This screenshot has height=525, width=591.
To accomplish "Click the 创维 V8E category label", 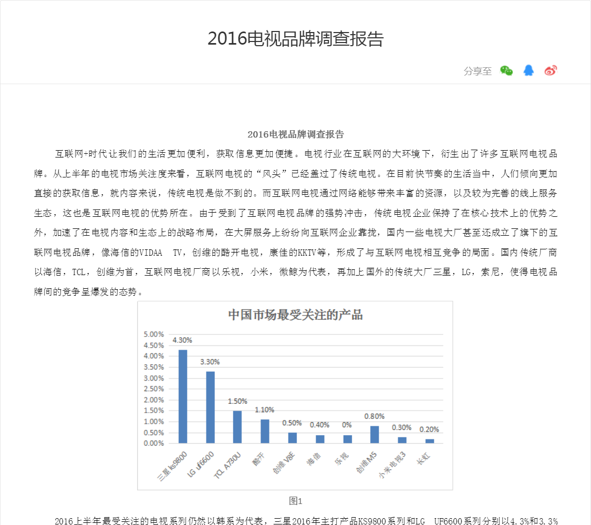I will [284, 463].
